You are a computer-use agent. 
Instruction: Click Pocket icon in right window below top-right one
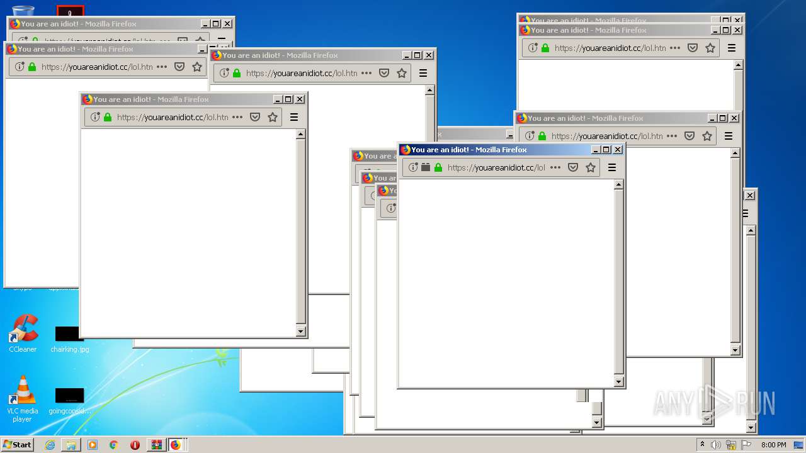click(690, 136)
